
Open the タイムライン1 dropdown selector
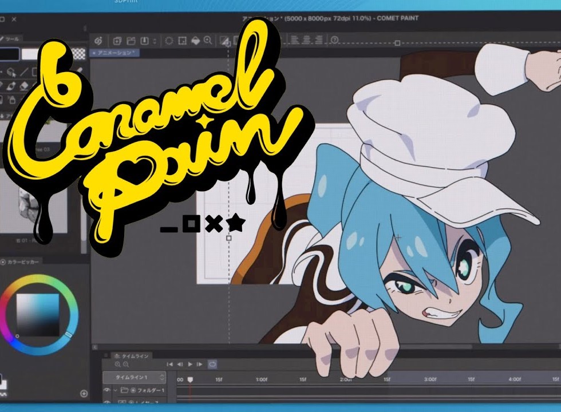pyautogui.click(x=135, y=377)
